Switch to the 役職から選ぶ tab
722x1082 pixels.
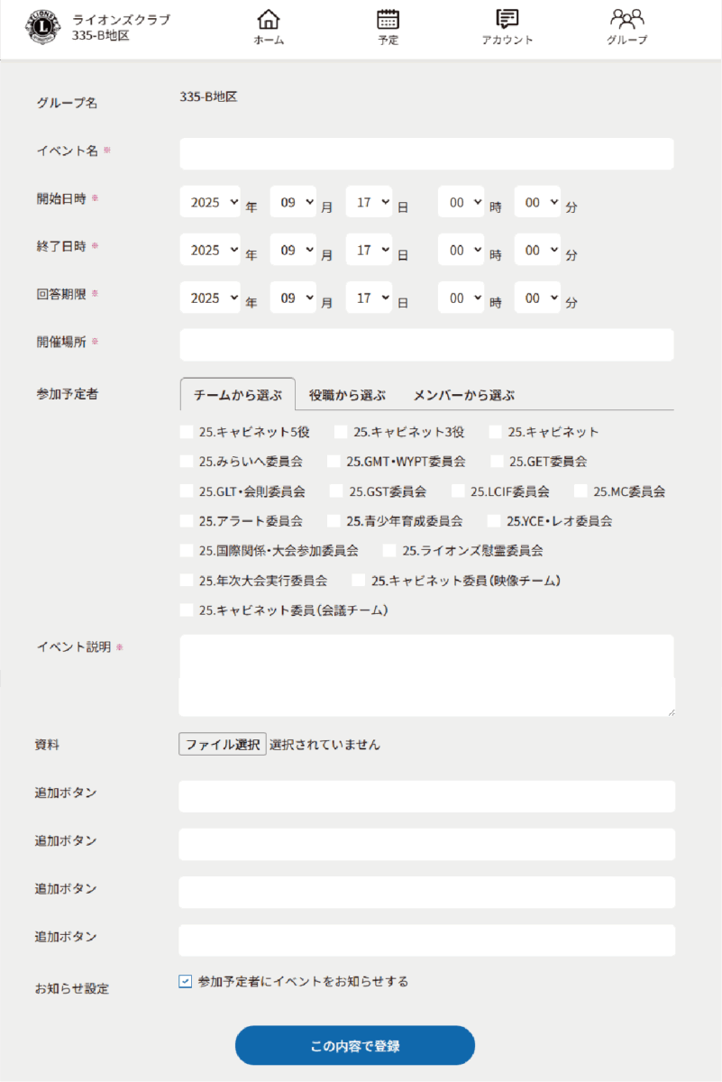pos(347,395)
